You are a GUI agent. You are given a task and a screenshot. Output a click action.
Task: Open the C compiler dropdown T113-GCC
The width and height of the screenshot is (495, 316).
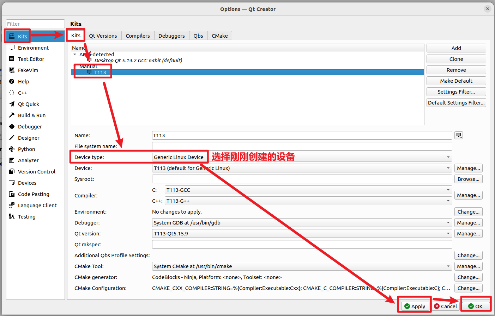(x=308, y=190)
